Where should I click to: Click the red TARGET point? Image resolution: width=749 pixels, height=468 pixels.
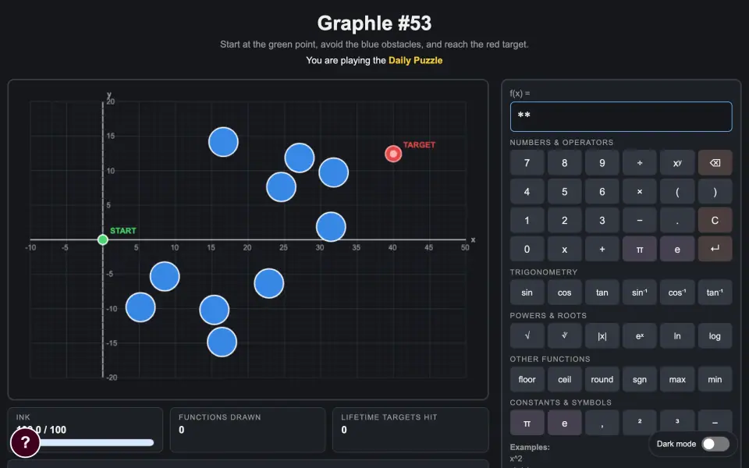[393, 154]
